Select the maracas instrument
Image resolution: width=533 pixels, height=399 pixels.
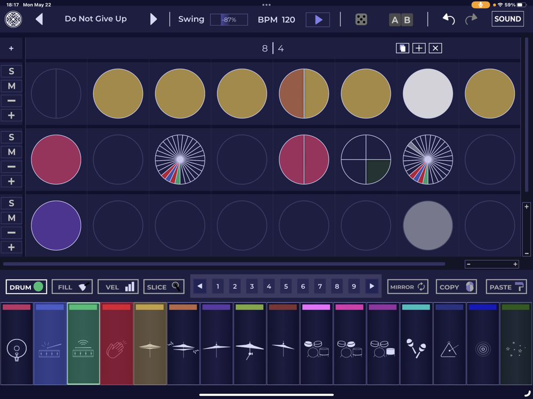pos(416,344)
